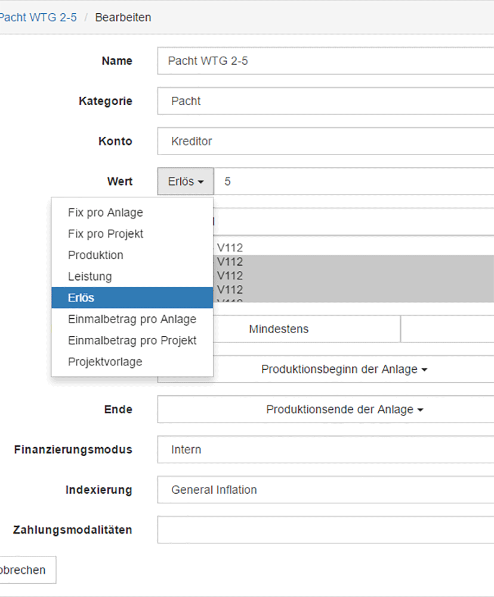Click into the Name input field
494x597 pixels.
[x=325, y=61]
